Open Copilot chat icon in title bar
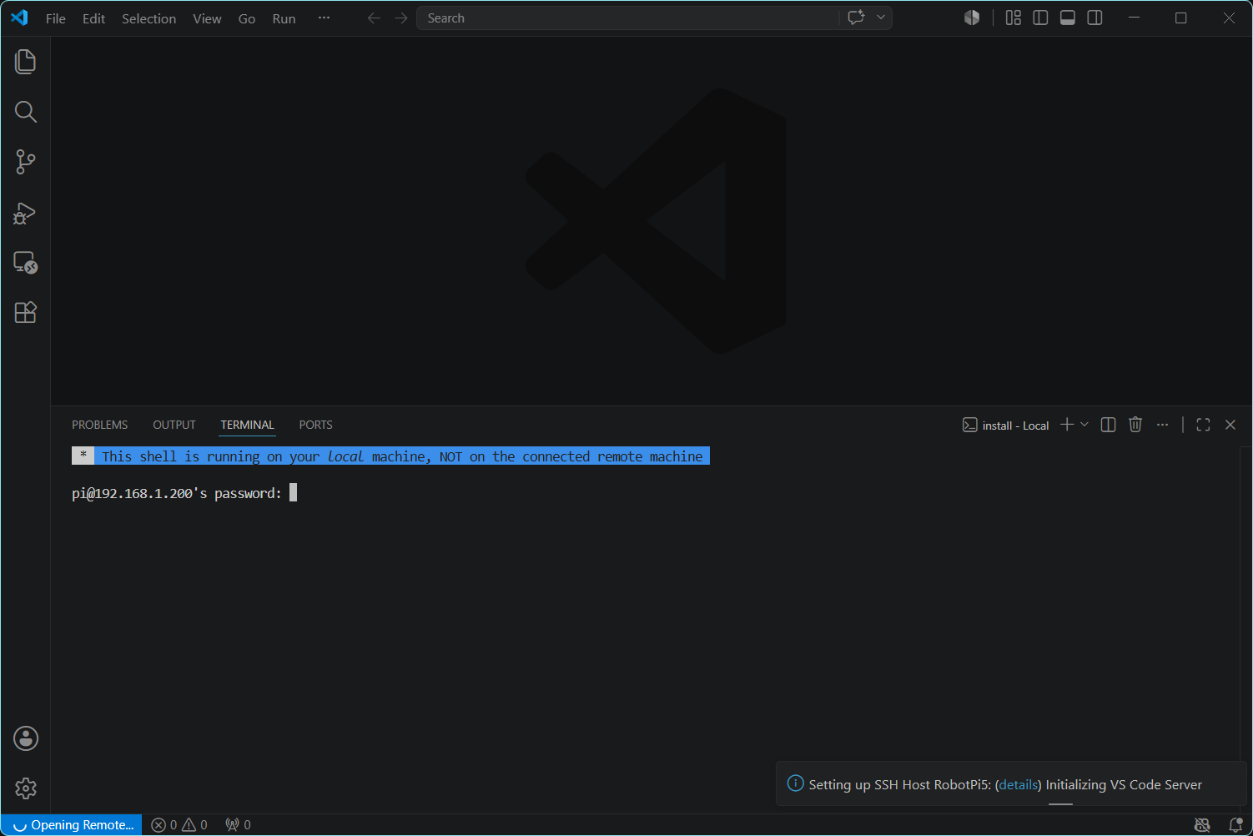 [856, 18]
